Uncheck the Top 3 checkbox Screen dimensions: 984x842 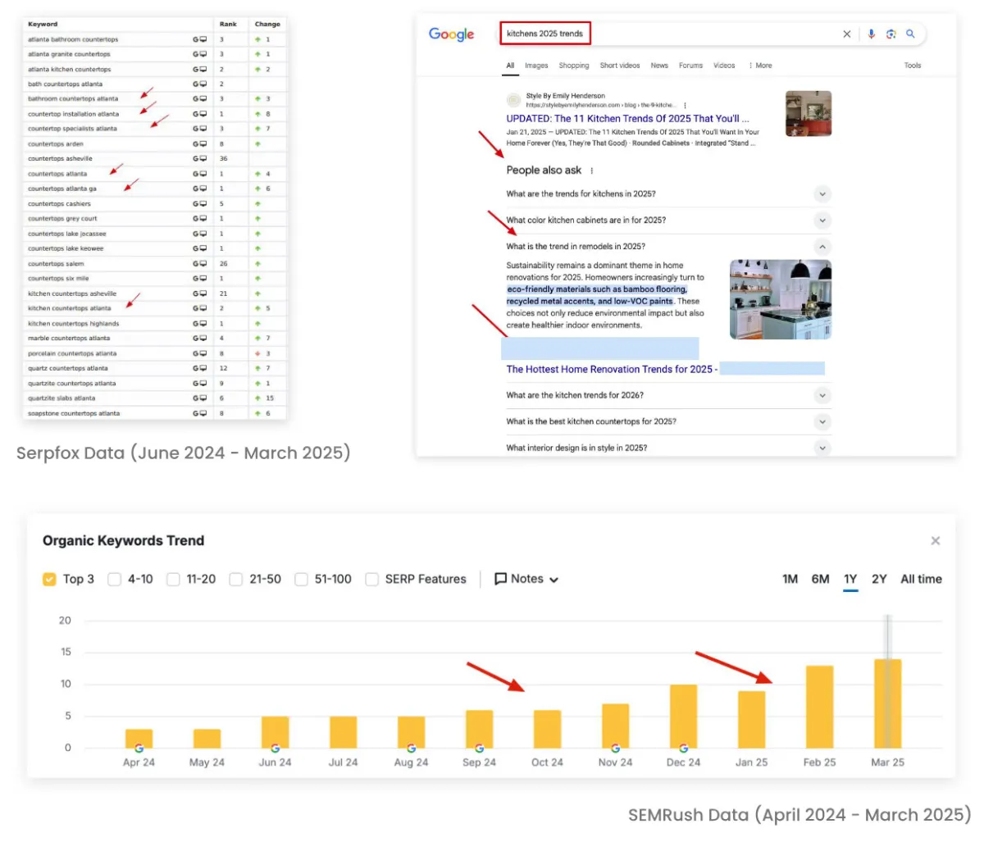pyautogui.click(x=49, y=579)
